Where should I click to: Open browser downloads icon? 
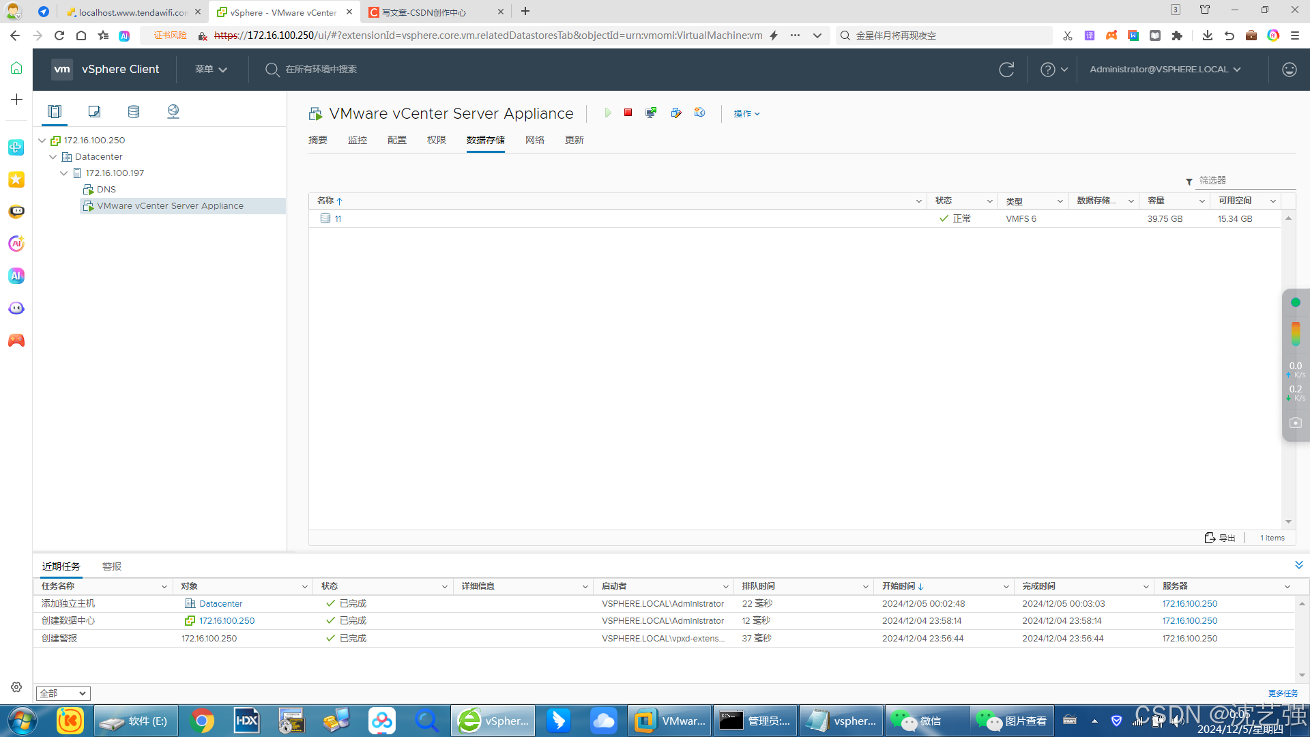[1207, 35]
